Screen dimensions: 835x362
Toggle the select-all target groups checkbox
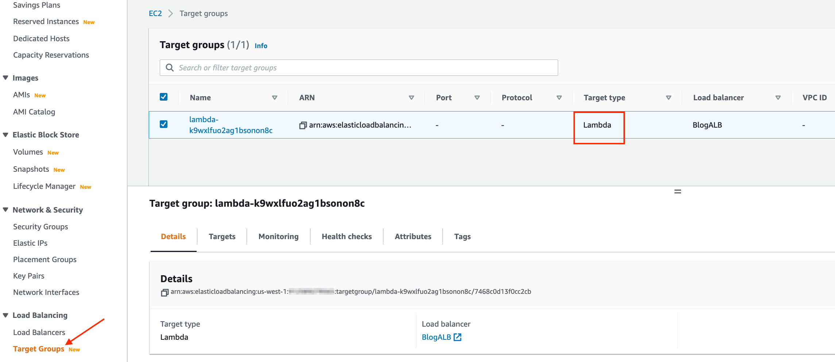click(x=164, y=97)
